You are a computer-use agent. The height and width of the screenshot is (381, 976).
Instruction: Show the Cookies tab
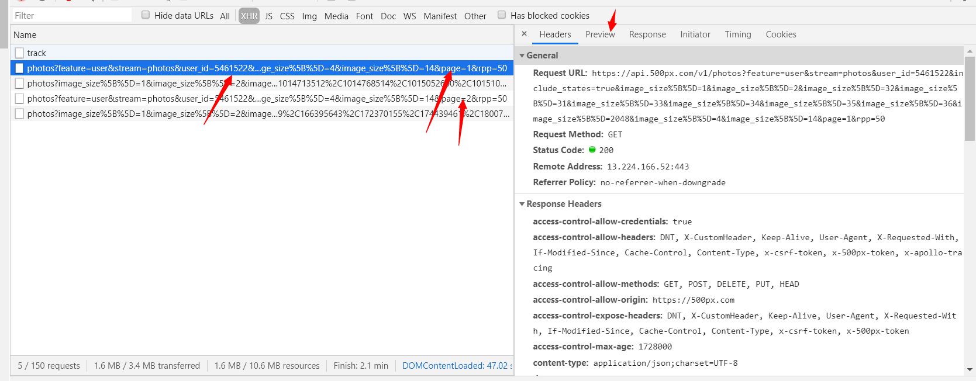781,34
